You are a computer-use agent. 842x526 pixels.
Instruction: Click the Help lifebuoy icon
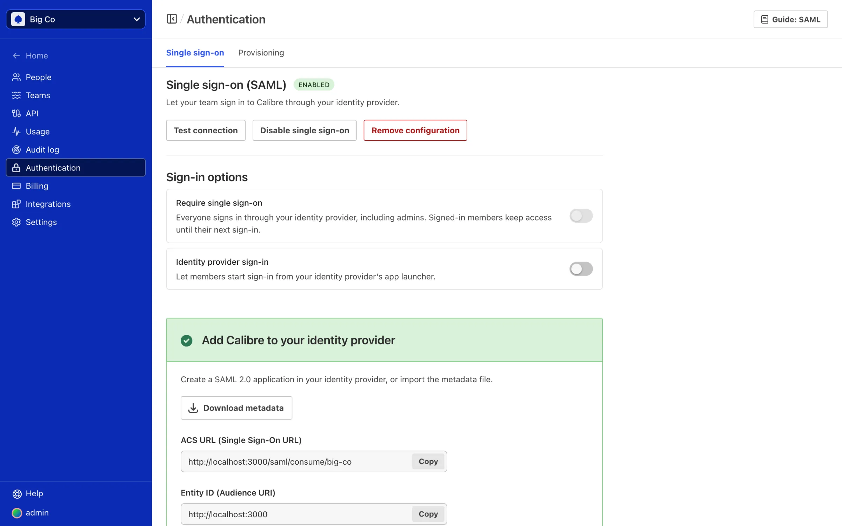click(x=17, y=494)
